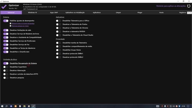Toggle 'Desabilitar Serviço de PrintScreen'
The image size is (192, 108).
click(6, 41)
